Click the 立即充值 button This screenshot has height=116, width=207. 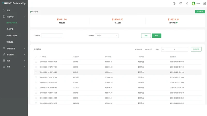coord(200,12)
